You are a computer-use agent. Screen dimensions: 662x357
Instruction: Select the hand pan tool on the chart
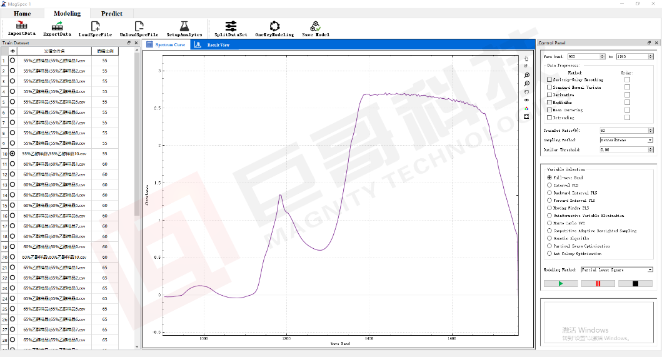(x=526, y=59)
